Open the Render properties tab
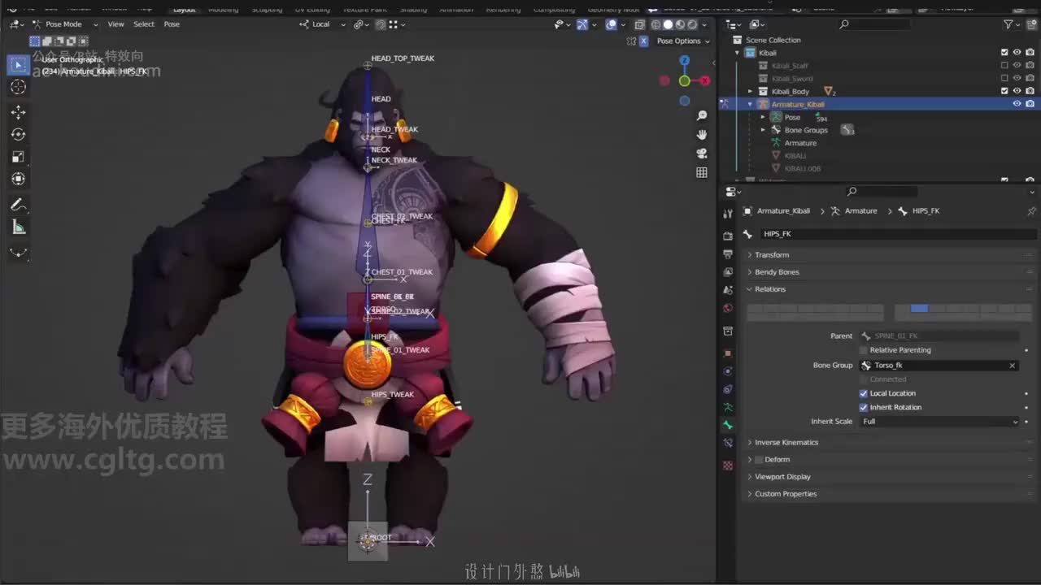 coord(728,236)
